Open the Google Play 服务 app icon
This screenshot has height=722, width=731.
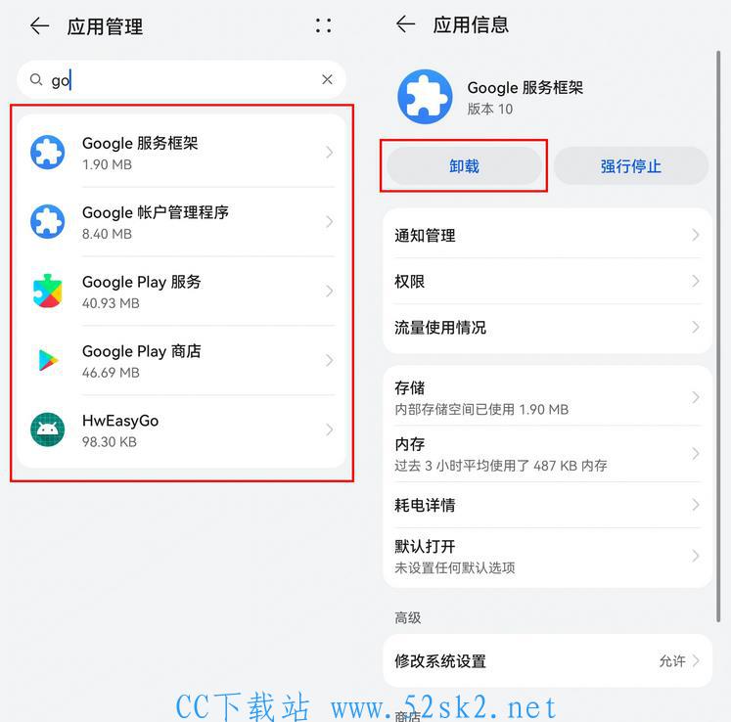click(48, 291)
